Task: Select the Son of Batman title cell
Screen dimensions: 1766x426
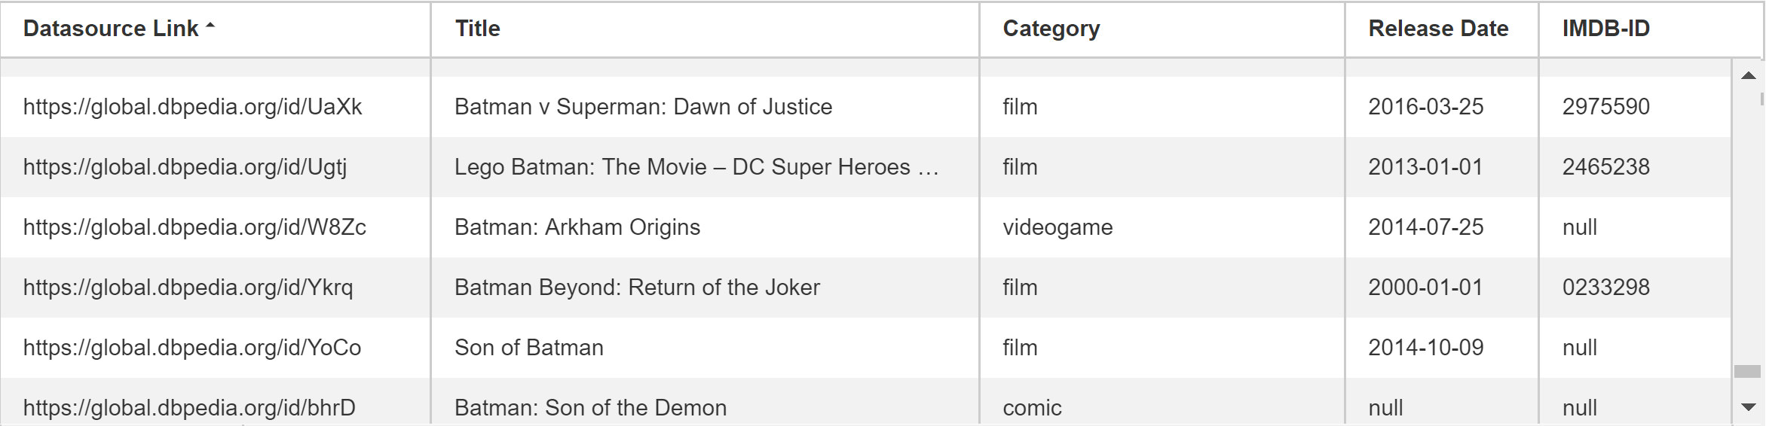Action: (x=705, y=348)
